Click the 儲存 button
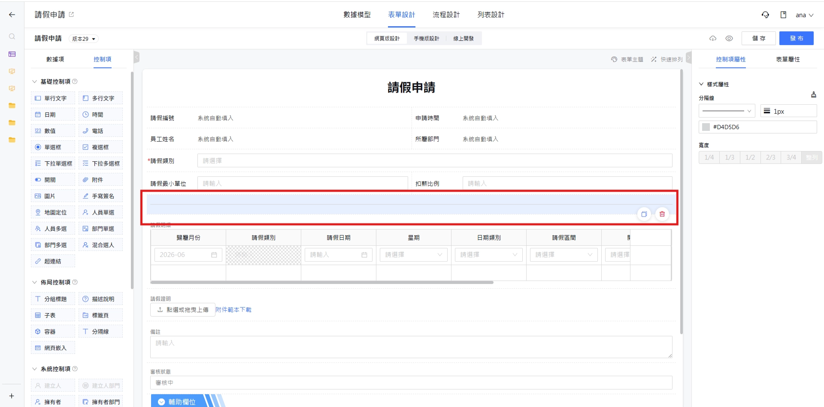Screen dimensions: 824x407 click(759, 39)
